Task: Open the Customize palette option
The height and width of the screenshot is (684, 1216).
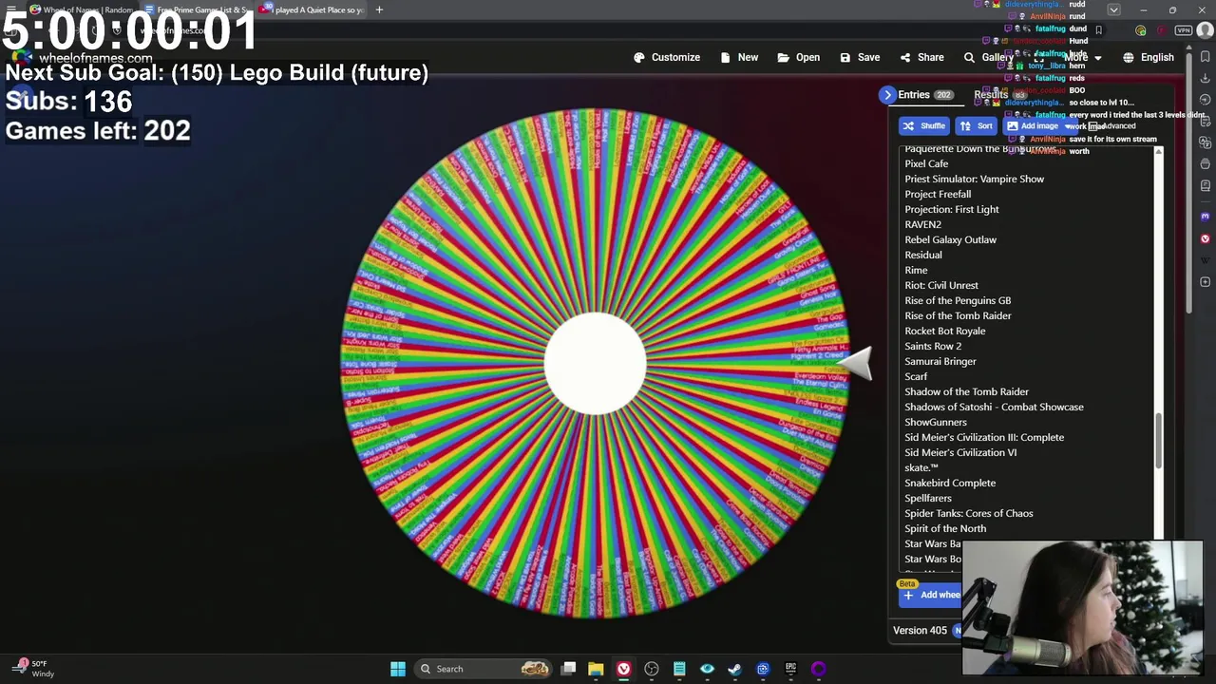Action: pyautogui.click(x=666, y=57)
